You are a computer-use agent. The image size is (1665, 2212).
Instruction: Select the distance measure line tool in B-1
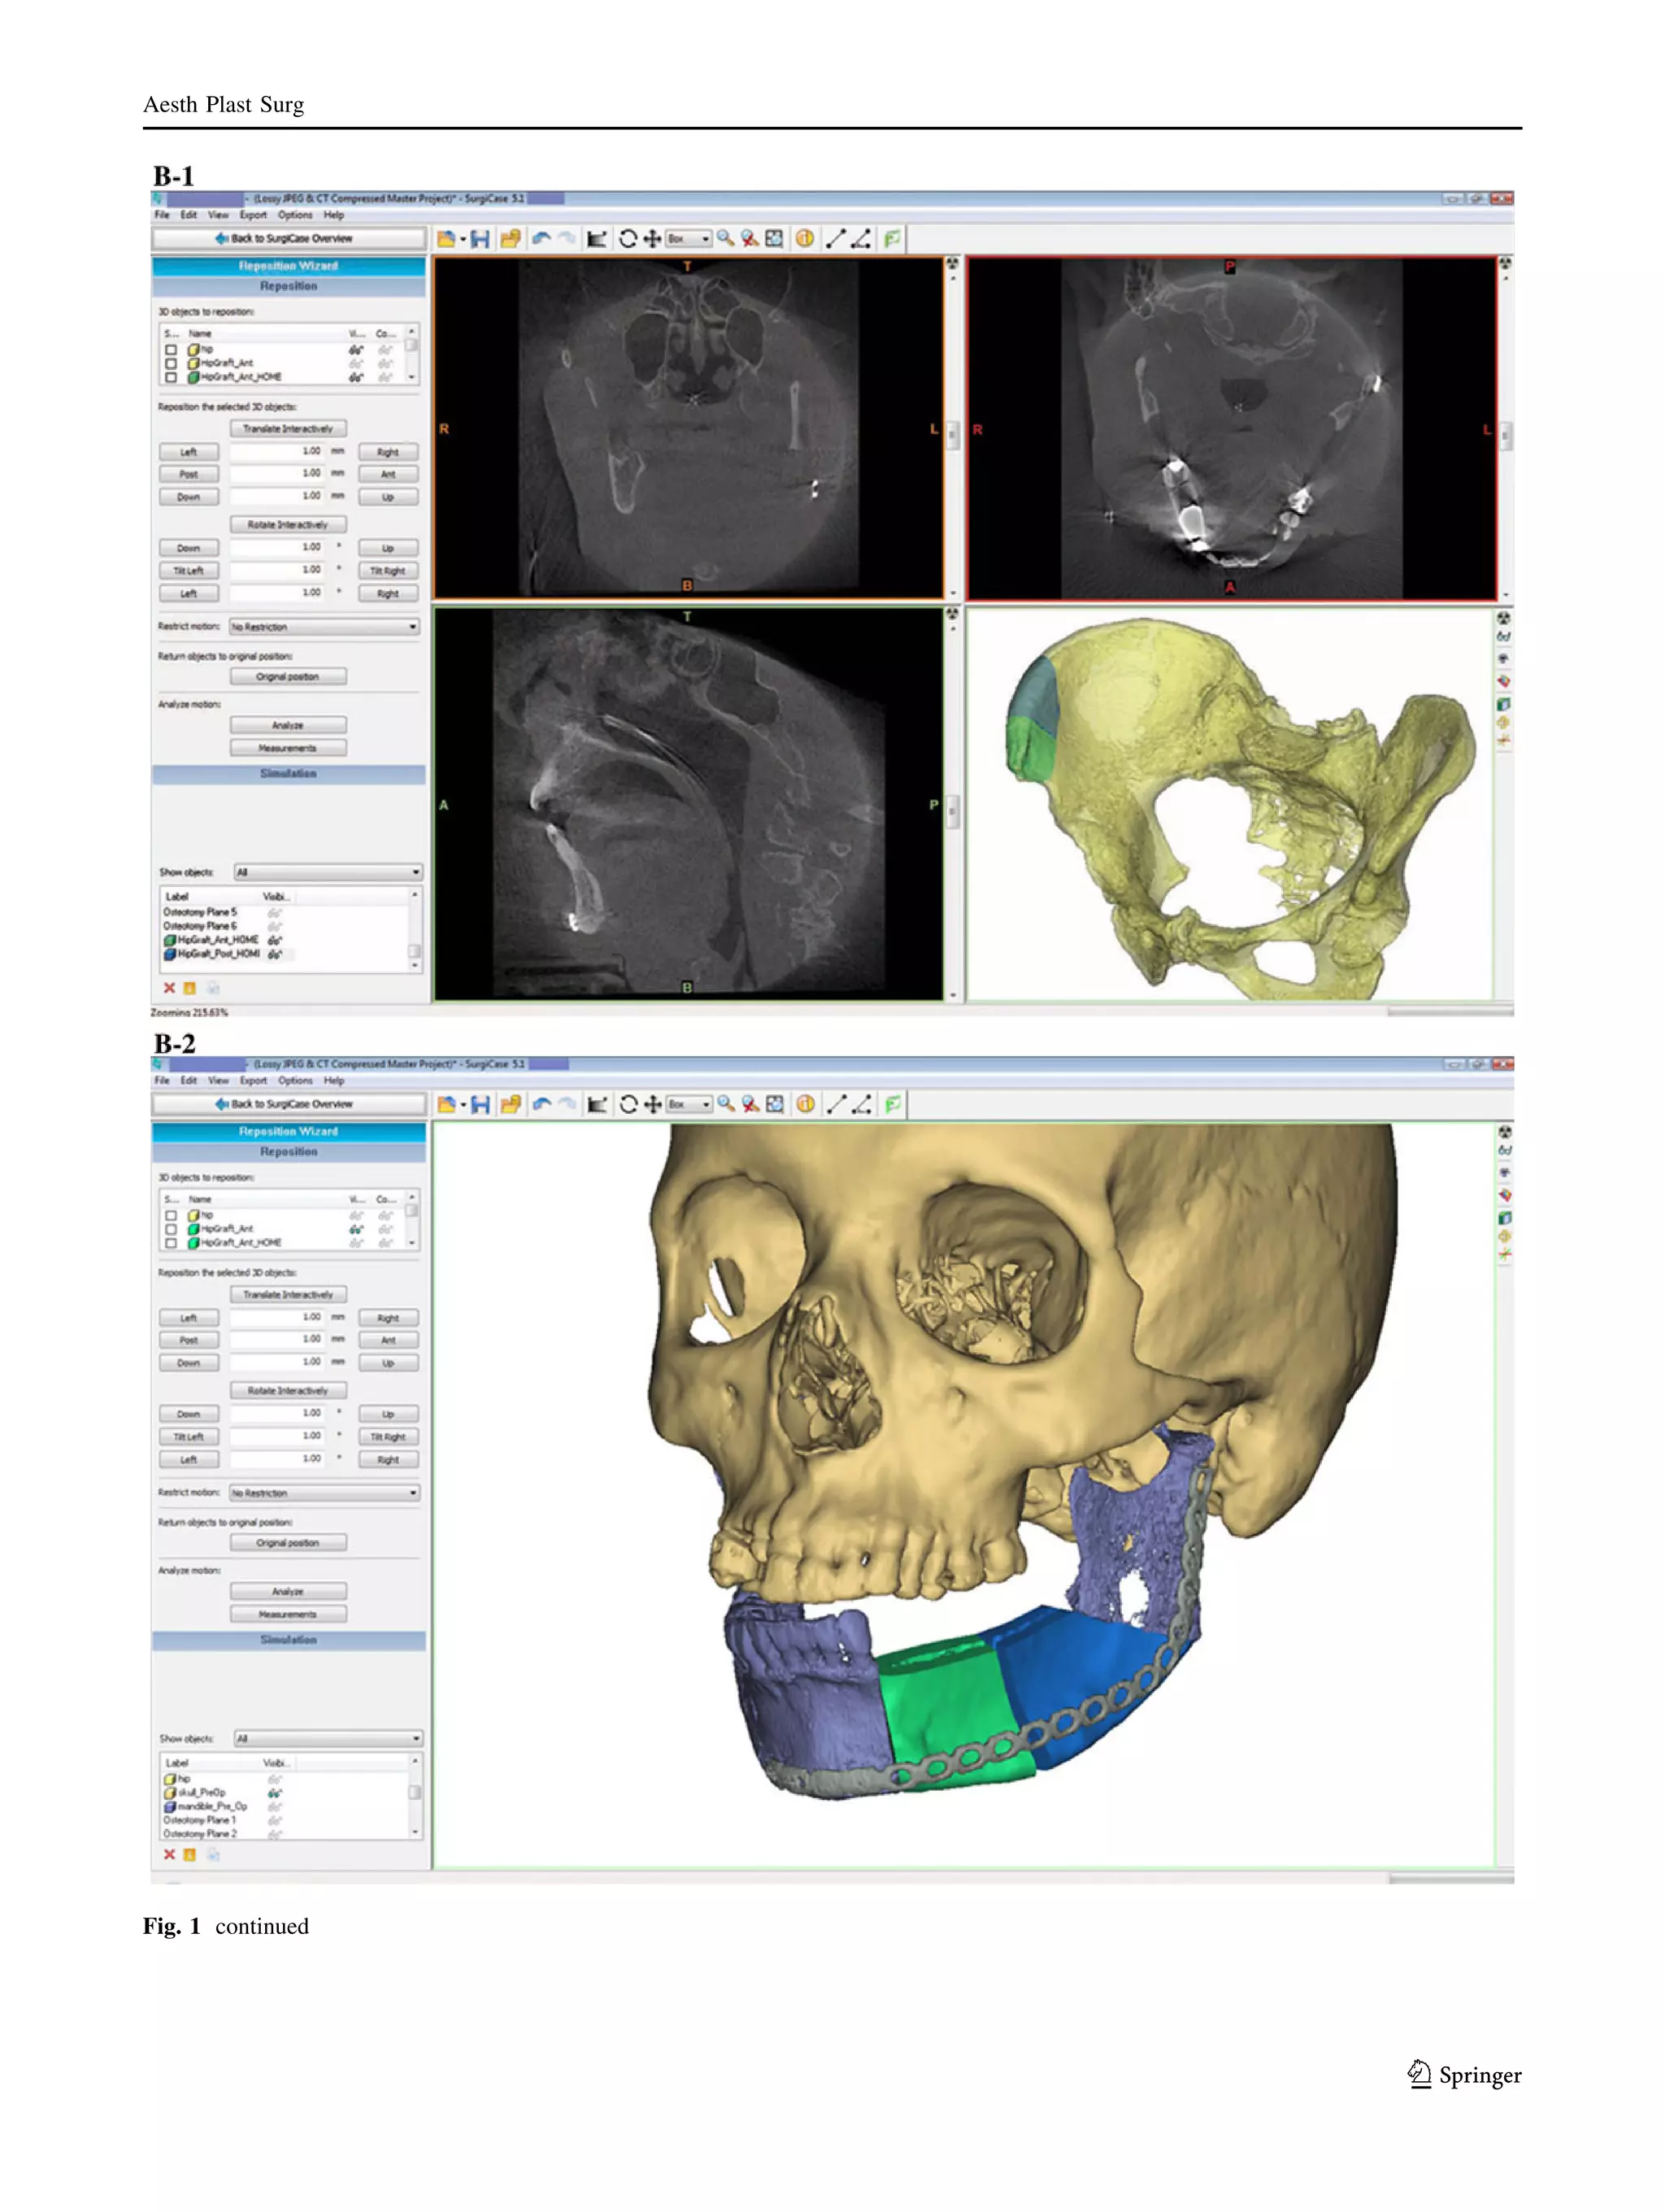(x=836, y=239)
